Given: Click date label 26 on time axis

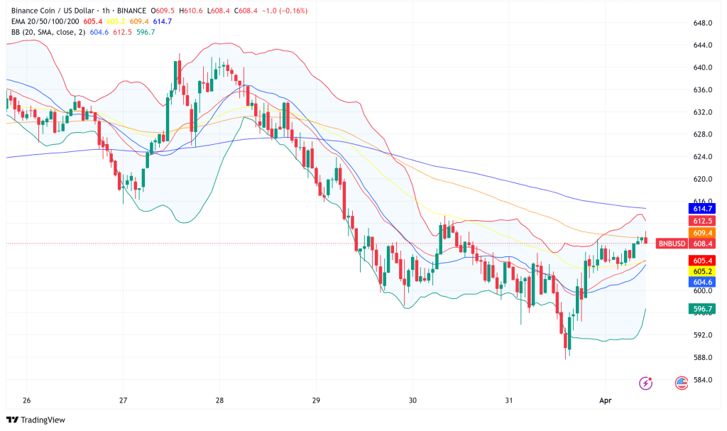Looking at the screenshot, I should (x=26, y=400).
